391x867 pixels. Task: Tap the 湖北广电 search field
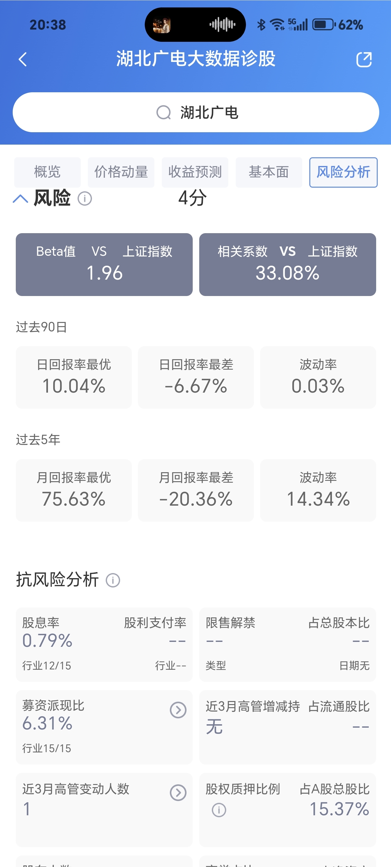(x=196, y=112)
